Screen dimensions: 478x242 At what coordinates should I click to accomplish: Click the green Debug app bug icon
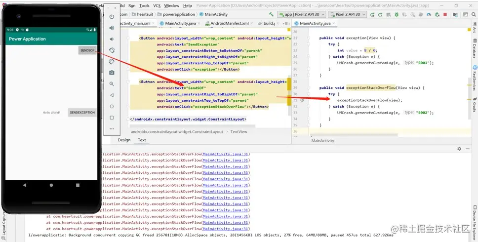coord(397,14)
